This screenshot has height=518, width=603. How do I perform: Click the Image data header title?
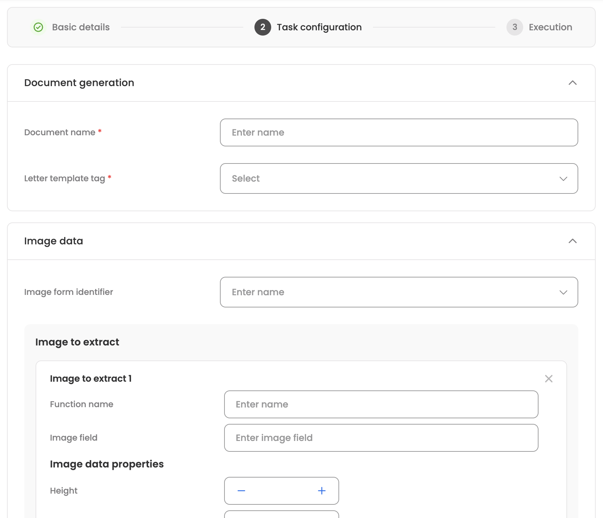point(54,241)
